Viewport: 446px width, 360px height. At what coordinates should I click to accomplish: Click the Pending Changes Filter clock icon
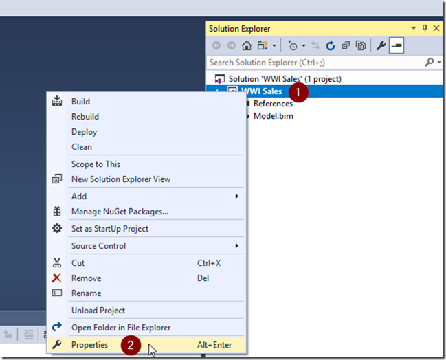pyautogui.click(x=292, y=45)
